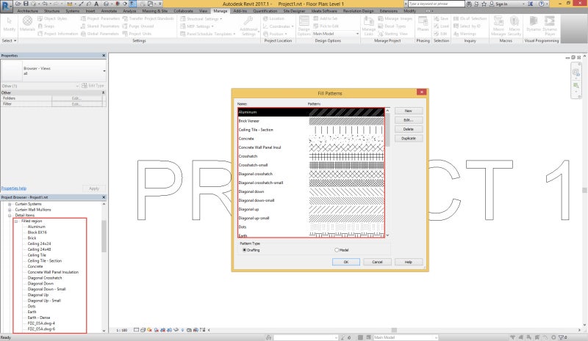This screenshot has height=341, width=588.
Task: Click the Materials icon in the ribbon
Action: [x=27, y=24]
